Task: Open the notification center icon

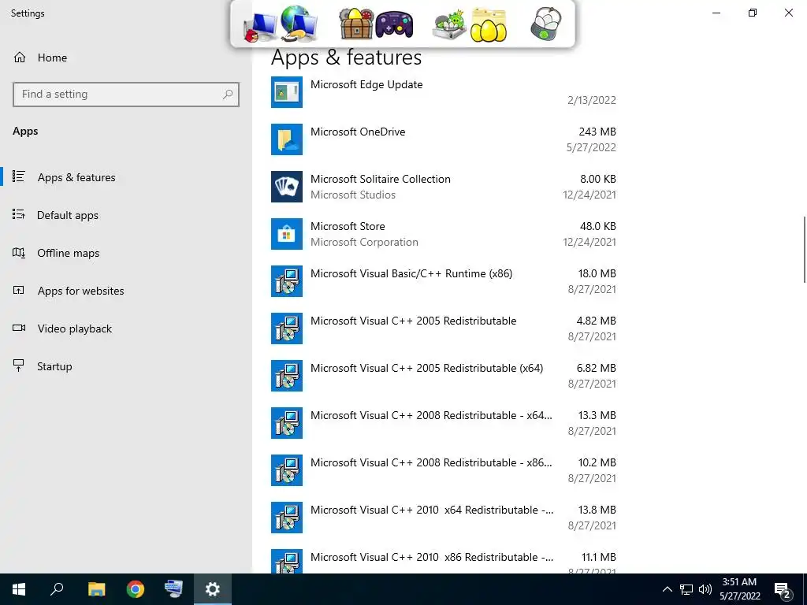Action: 783,591
